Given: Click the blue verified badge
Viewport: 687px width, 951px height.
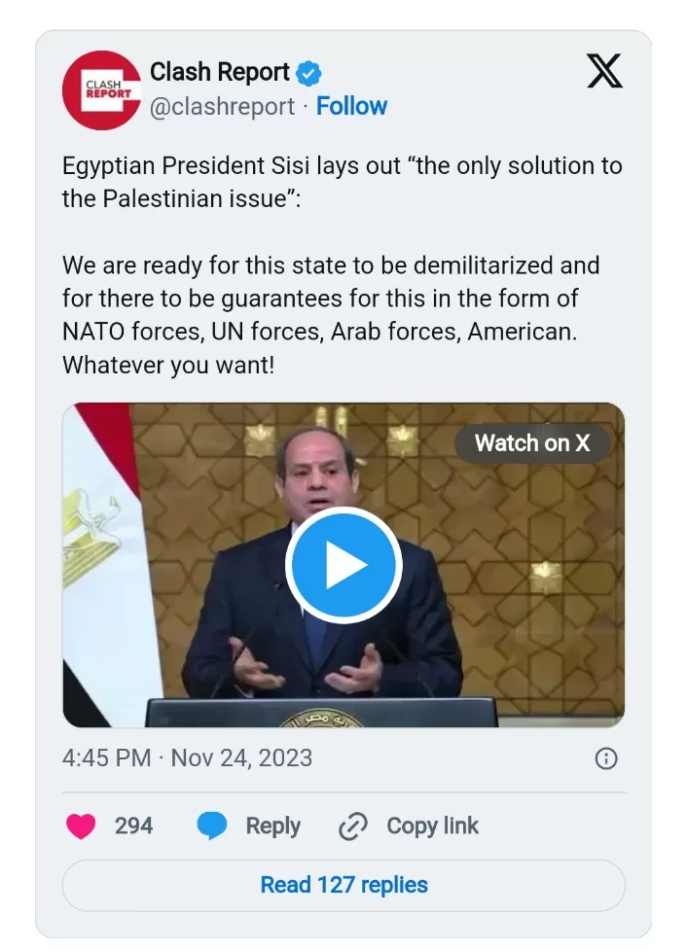Looking at the screenshot, I should tap(308, 73).
